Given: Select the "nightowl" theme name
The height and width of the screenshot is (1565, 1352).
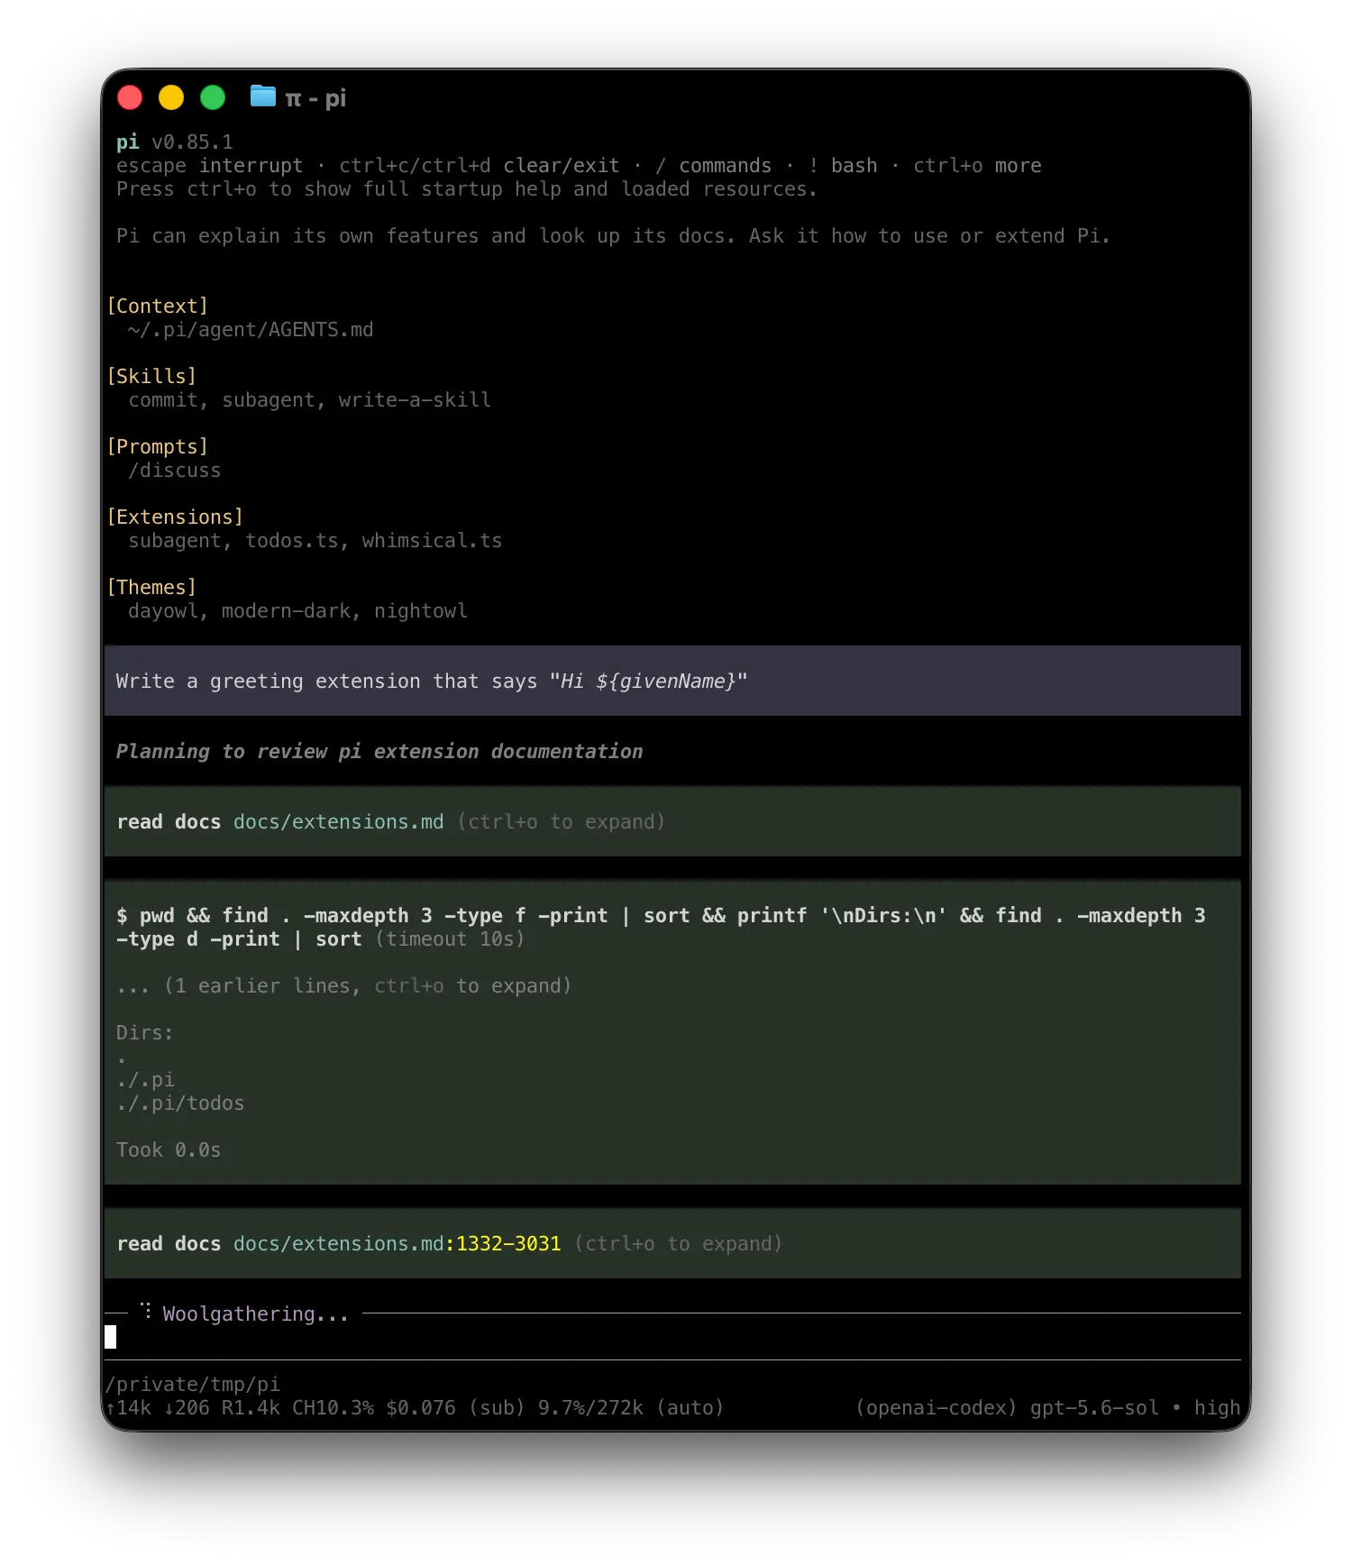Looking at the screenshot, I should pos(421,611).
